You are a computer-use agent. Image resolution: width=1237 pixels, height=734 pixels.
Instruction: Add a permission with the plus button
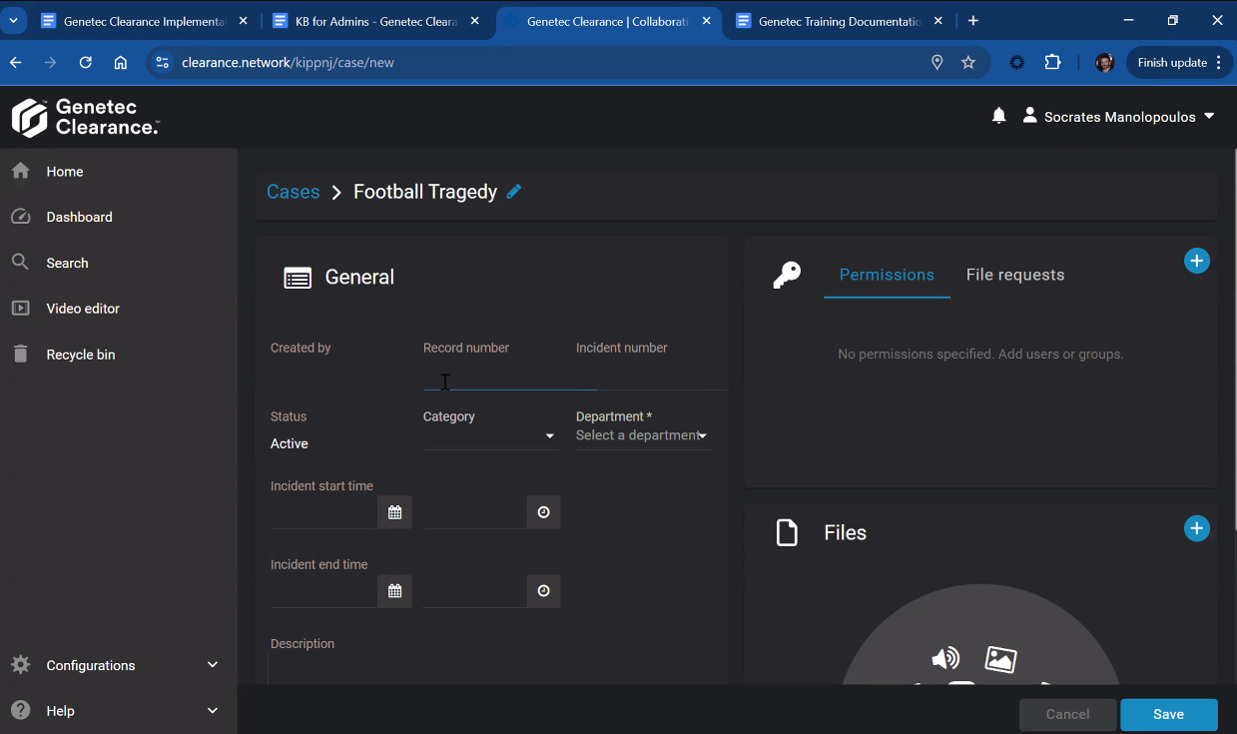pos(1196,261)
